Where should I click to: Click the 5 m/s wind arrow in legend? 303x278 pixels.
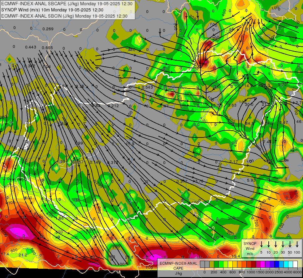coord(261,244)
